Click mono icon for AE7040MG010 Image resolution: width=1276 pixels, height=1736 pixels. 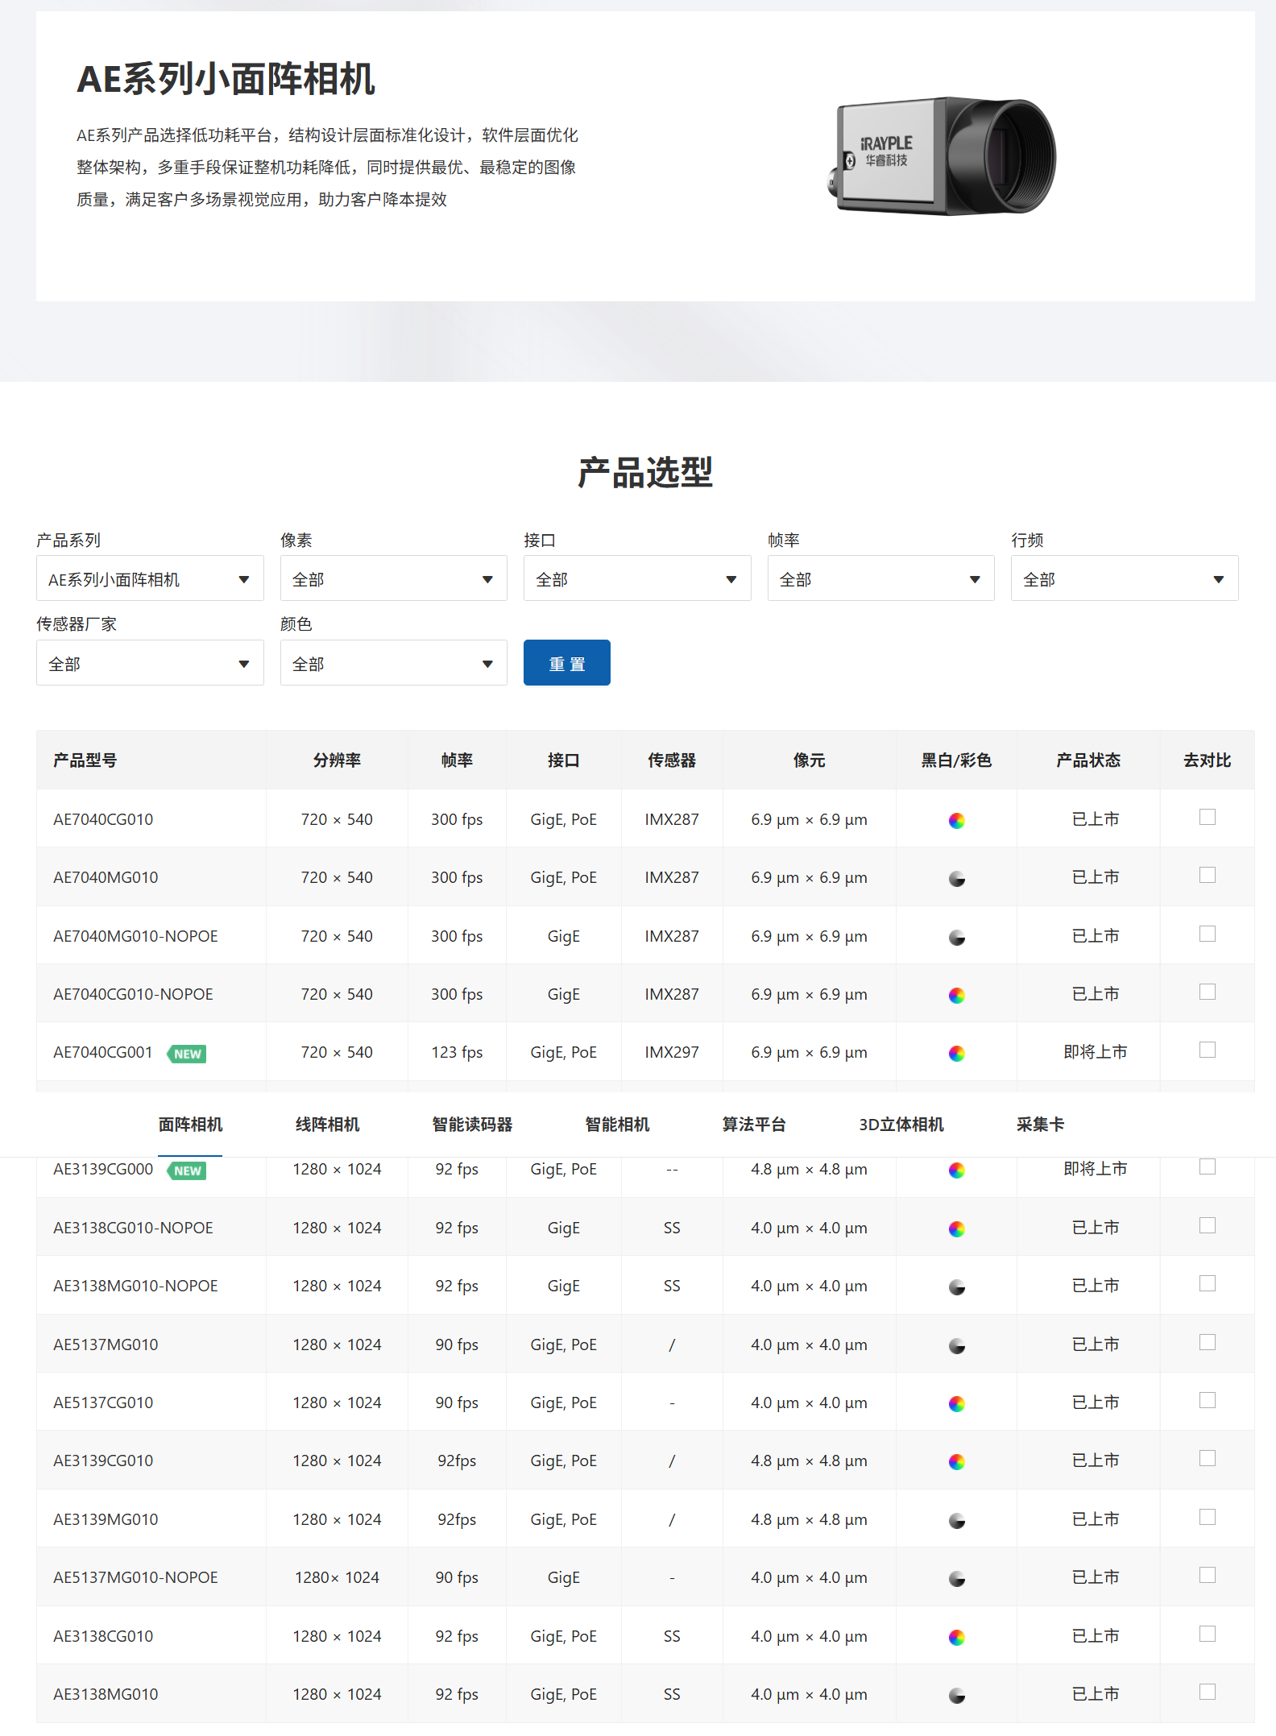click(x=956, y=879)
